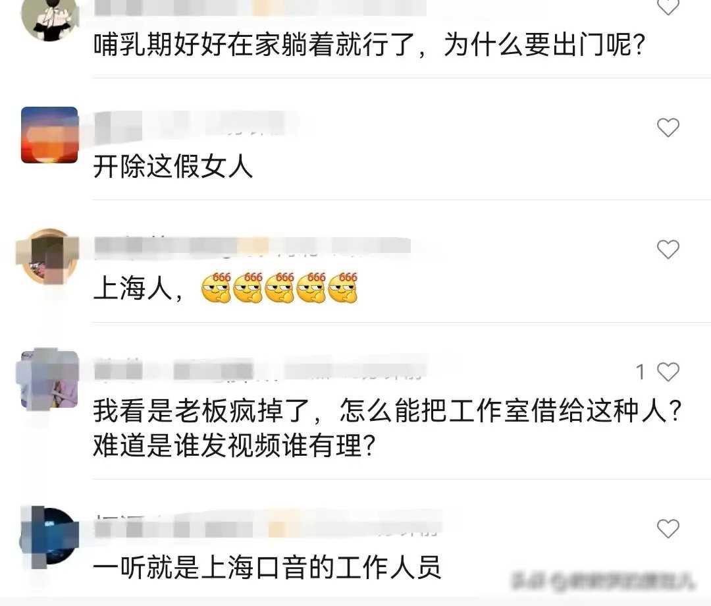Select comment '一听就是上海口音的工作人员'
The image size is (711, 606).
click(x=267, y=567)
